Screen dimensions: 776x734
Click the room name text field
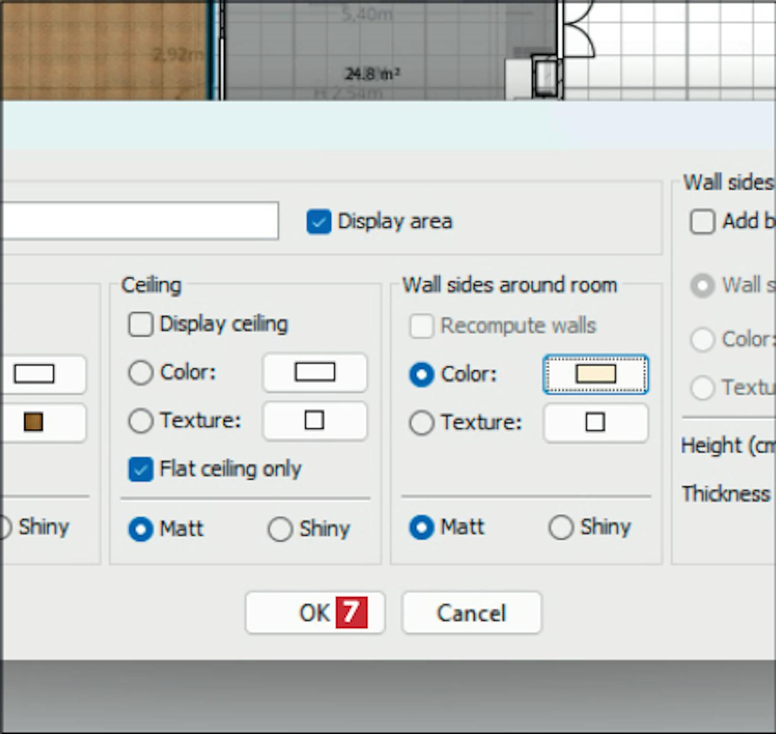coord(140,221)
